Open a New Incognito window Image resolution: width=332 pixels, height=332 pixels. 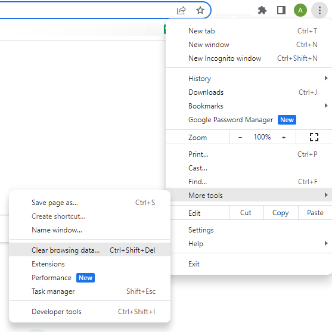tap(249, 58)
